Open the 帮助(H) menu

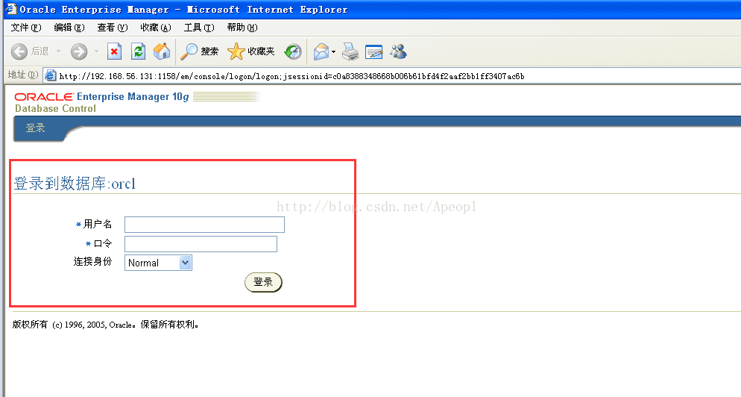point(242,28)
